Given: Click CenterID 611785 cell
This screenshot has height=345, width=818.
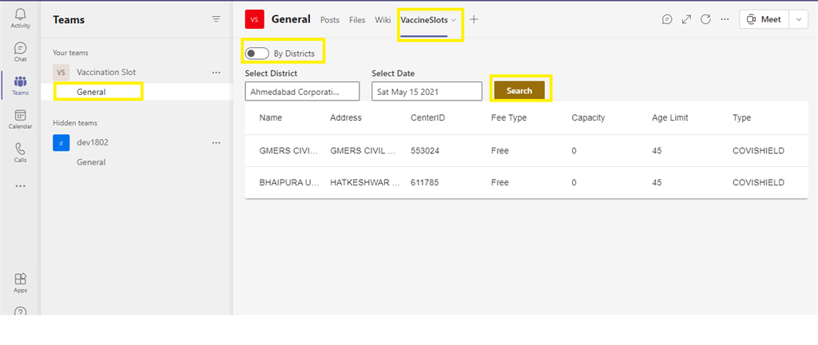Looking at the screenshot, I should (x=423, y=182).
